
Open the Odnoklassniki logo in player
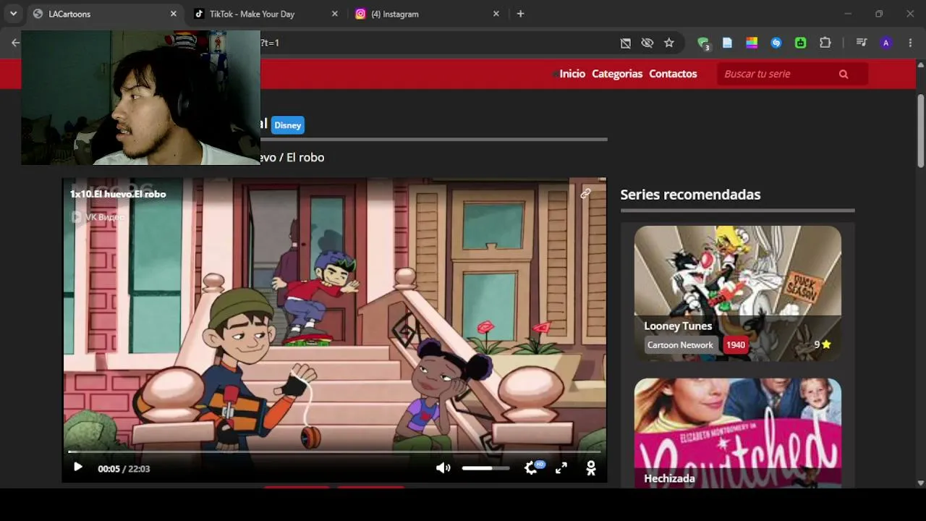click(x=591, y=468)
